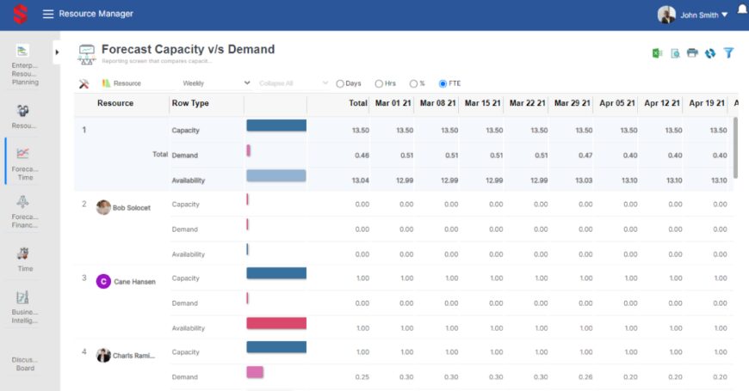Open the hamburger menu beside Resource Manager

[48, 14]
